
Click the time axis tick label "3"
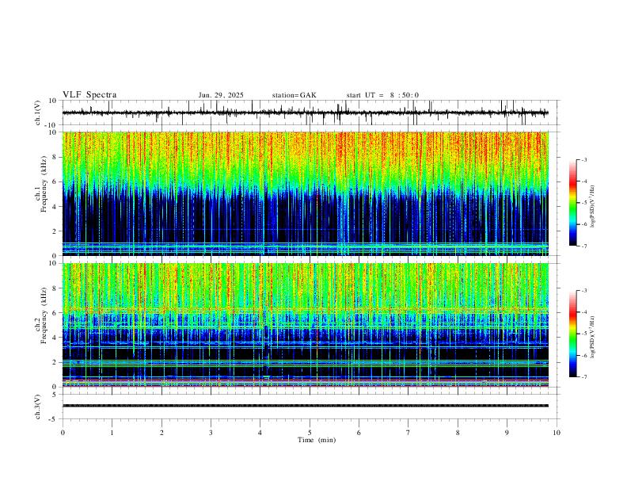click(211, 433)
